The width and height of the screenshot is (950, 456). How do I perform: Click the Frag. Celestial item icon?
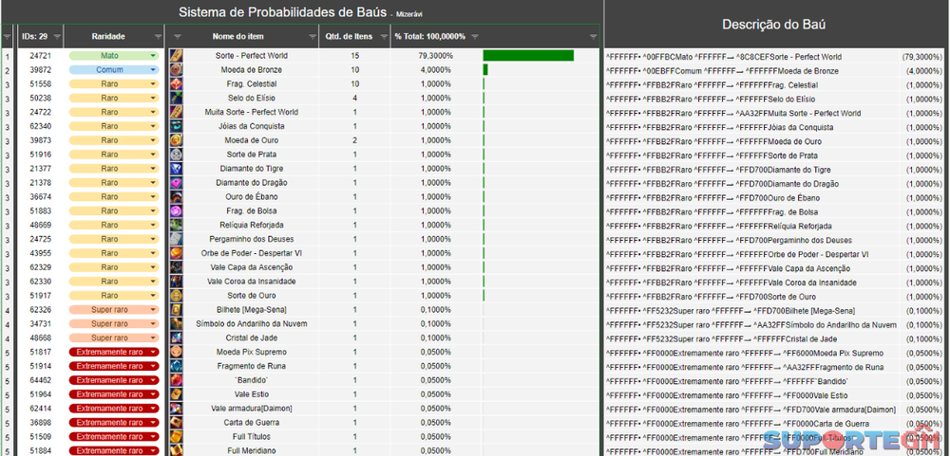point(176,84)
